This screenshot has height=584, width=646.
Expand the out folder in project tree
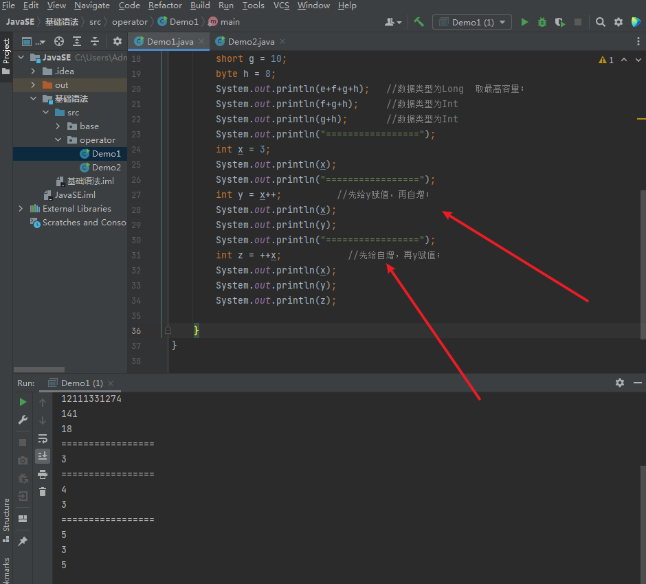pyautogui.click(x=33, y=85)
